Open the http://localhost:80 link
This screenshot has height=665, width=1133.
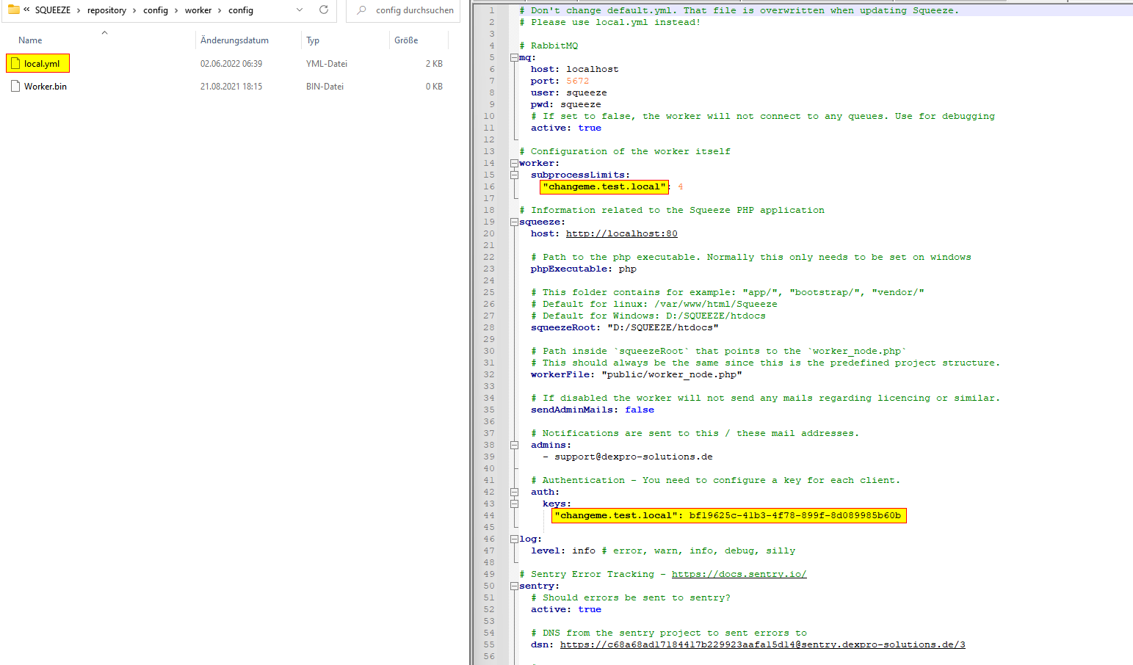tap(621, 233)
